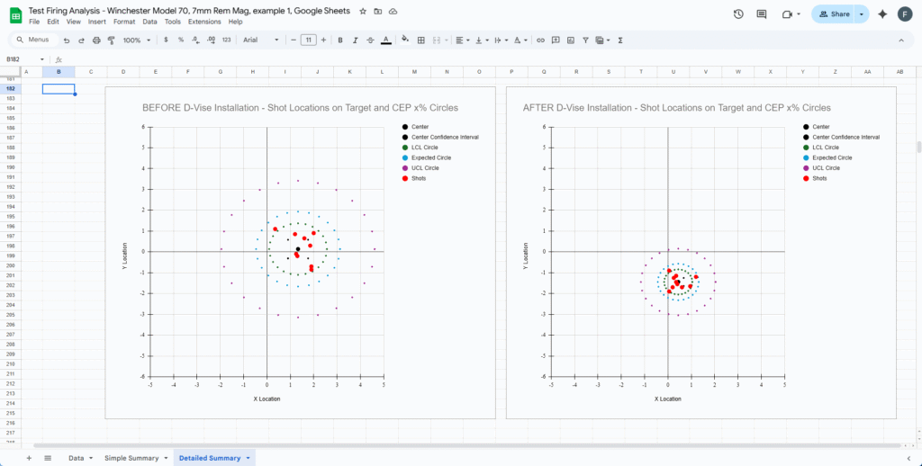Open the filter views dropdown
The height and width of the screenshot is (466, 922).
coord(602,40)
